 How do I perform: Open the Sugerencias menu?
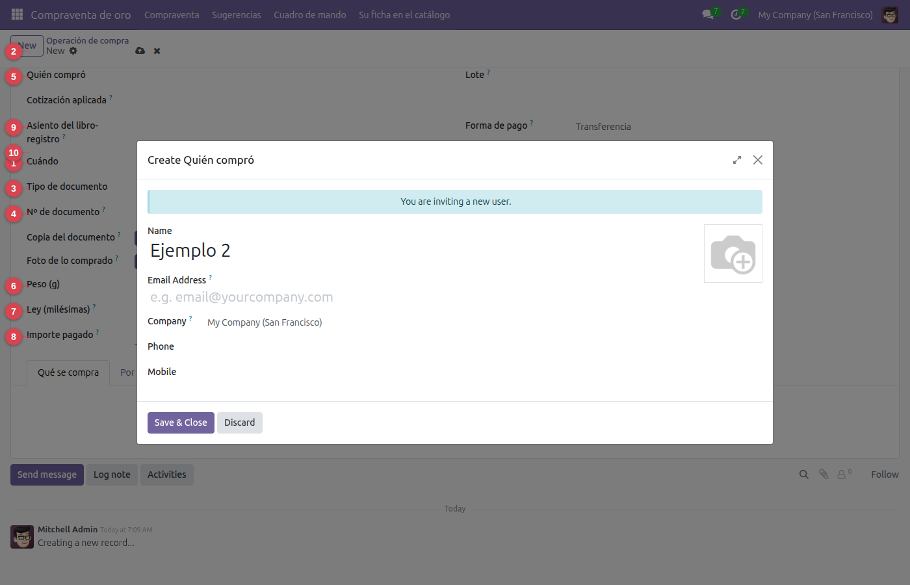tap(237, 14)
